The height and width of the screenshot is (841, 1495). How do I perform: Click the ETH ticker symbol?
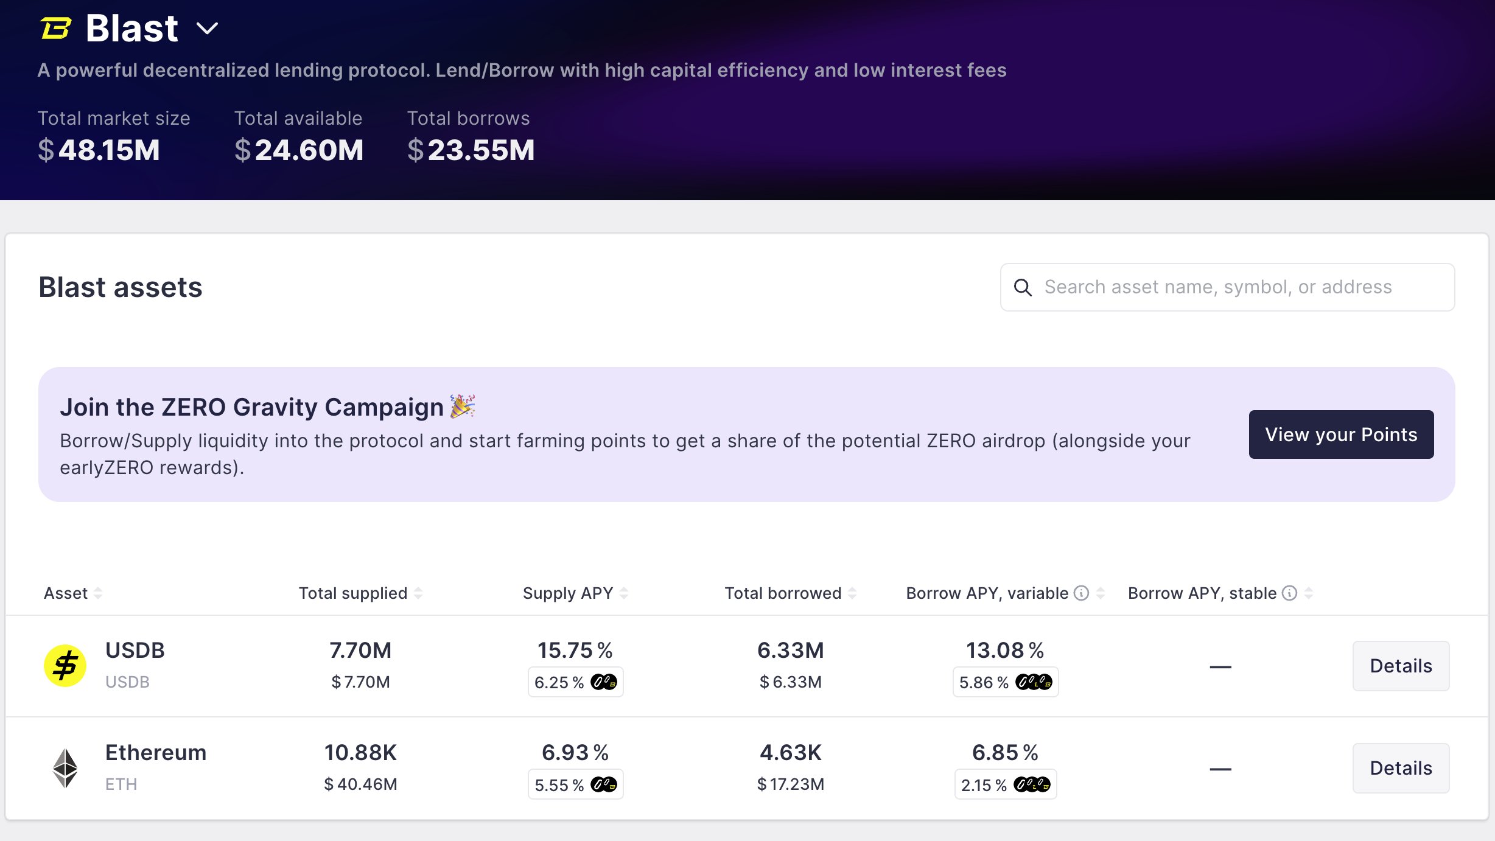121,784
